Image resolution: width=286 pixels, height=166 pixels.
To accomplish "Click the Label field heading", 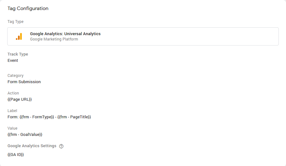I will [x=12, y=111].
